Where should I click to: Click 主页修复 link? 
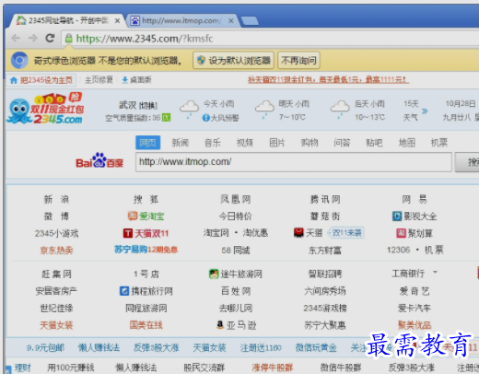pyautogui.click(x=99, y=80)
